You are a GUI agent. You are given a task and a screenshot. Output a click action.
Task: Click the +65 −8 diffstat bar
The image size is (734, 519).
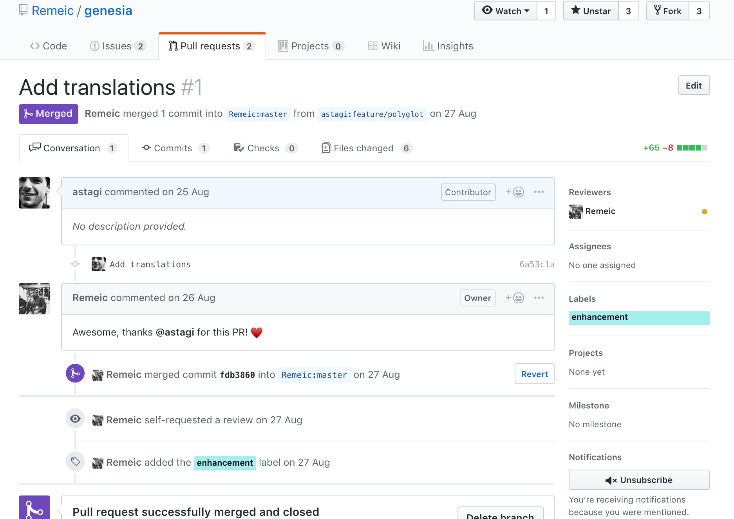[675, 148]
